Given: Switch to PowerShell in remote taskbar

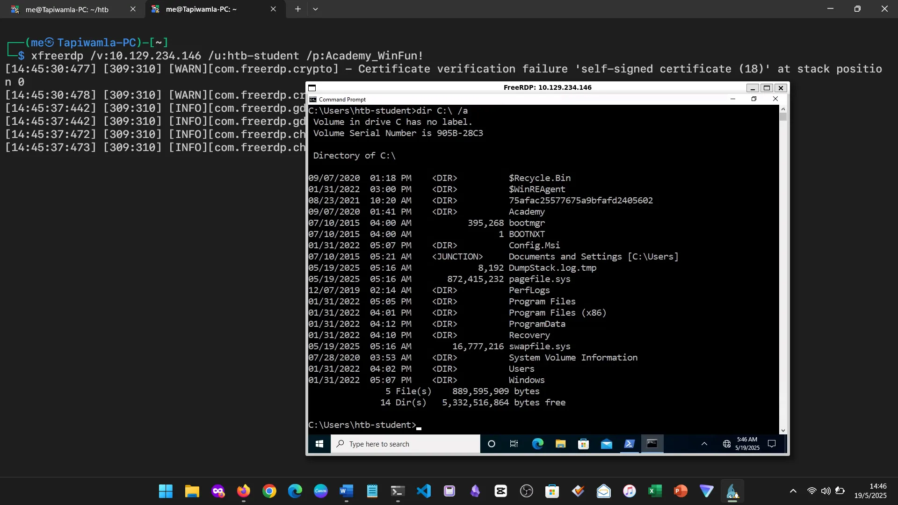Looking at the screenshot, I should pos(629,444).
